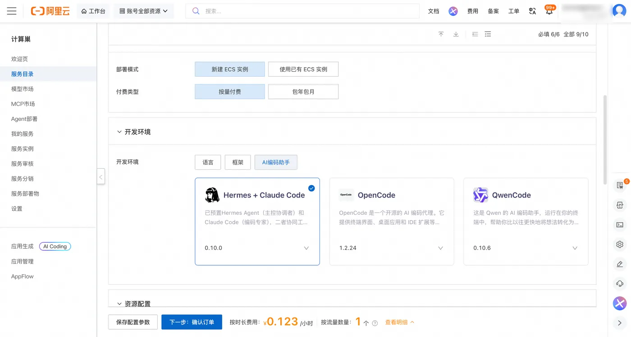The image size is (631, 337).
Task: Click the question mark help icon by 按流量数量
Action: pyautogui.click(x=375, y=323)
